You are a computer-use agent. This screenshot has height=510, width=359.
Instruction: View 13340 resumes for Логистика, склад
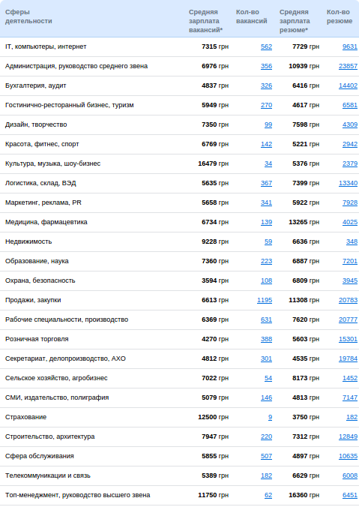click(x=348, y=184)
